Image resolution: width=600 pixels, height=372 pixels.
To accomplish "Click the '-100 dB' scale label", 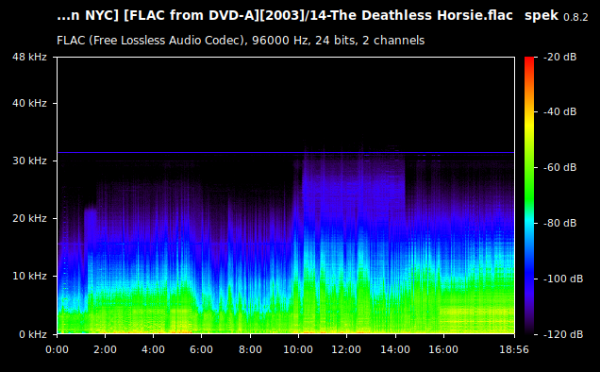I will (563, 279).
